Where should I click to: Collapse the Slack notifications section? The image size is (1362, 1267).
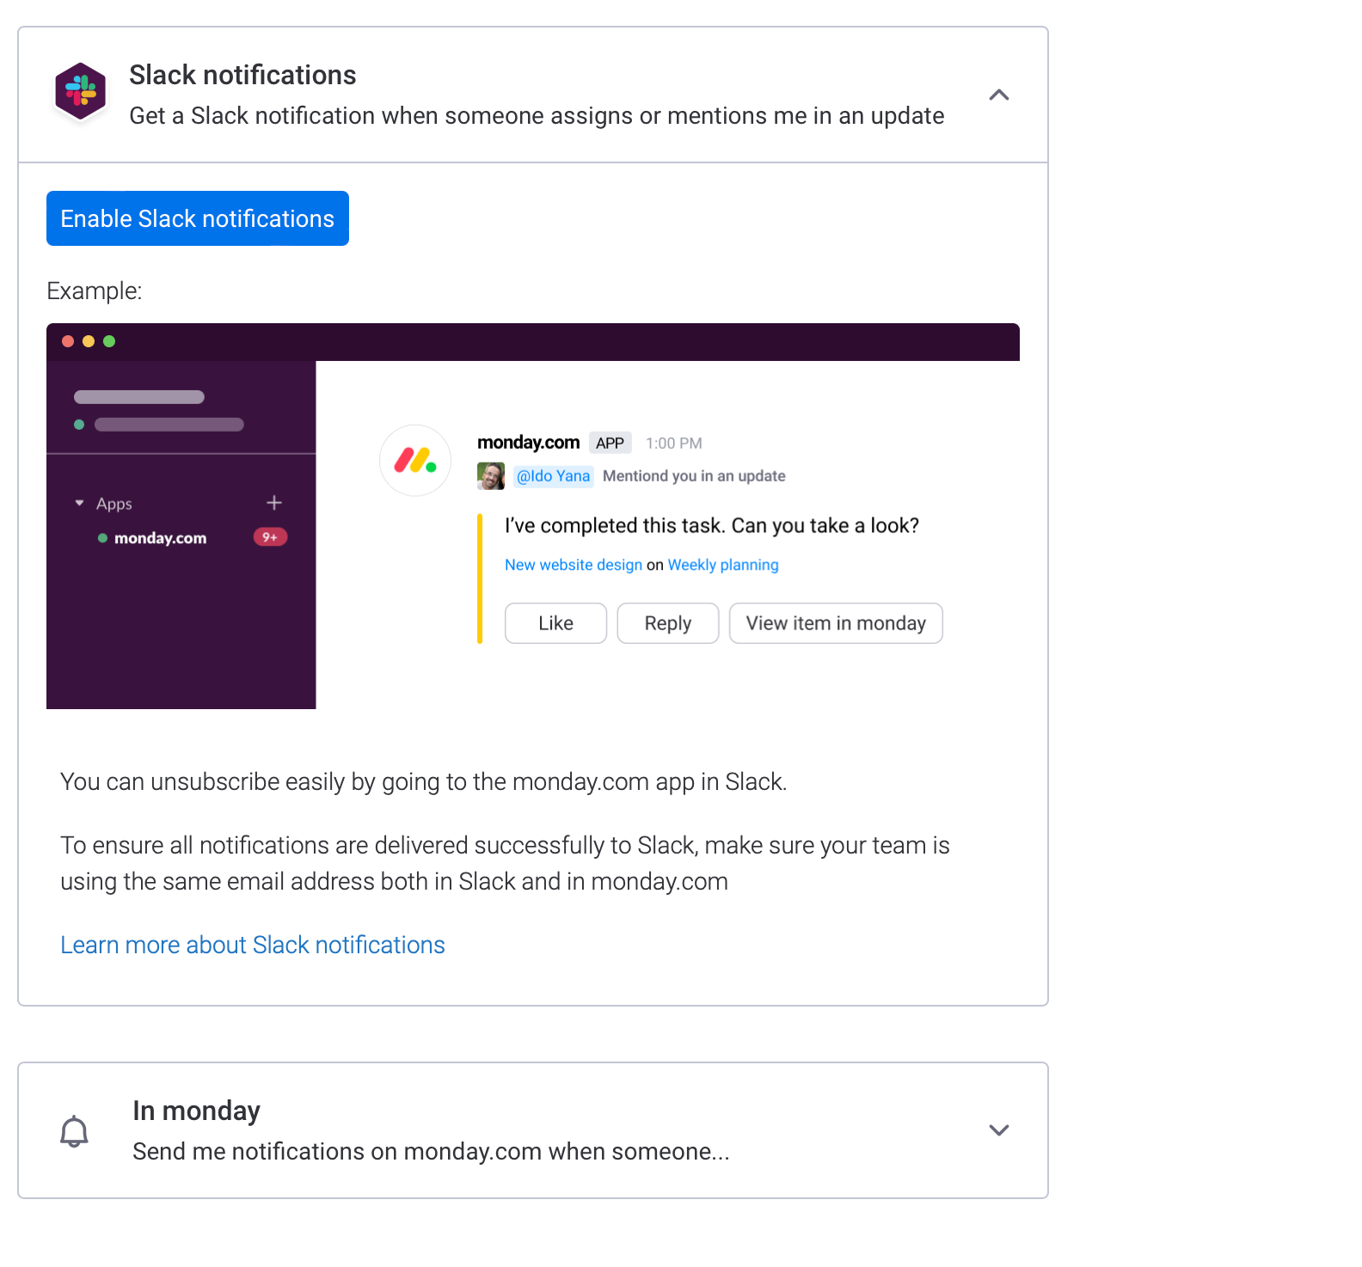[x=998, y=95]
